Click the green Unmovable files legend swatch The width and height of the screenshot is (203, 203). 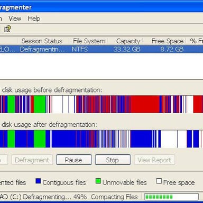pyautogui.click(x=98, y=181)
